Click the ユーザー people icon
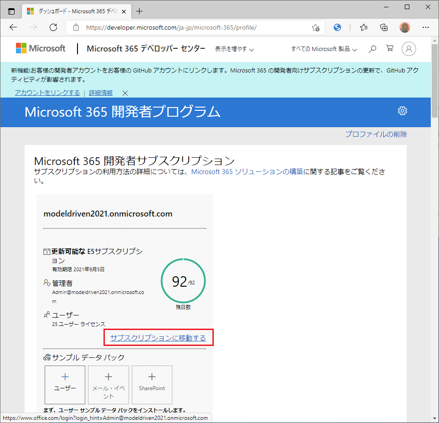439x423 pixels. tap(47, 315)
